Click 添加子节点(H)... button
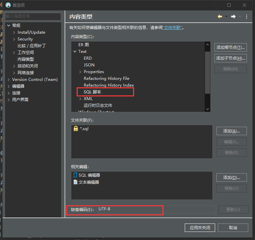The width and height of the screenshot is (255, 240). [231, 58]
